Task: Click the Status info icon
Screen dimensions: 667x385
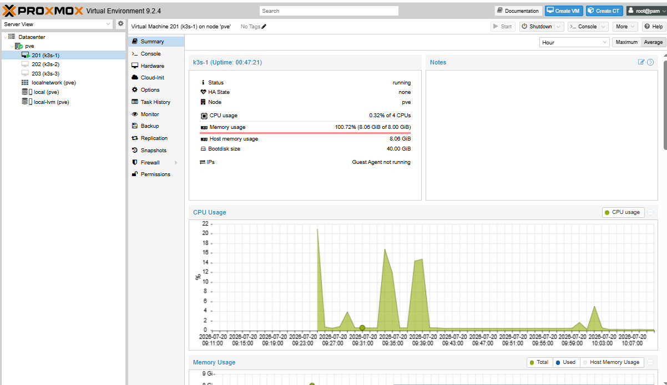Action: click(203, 82)
